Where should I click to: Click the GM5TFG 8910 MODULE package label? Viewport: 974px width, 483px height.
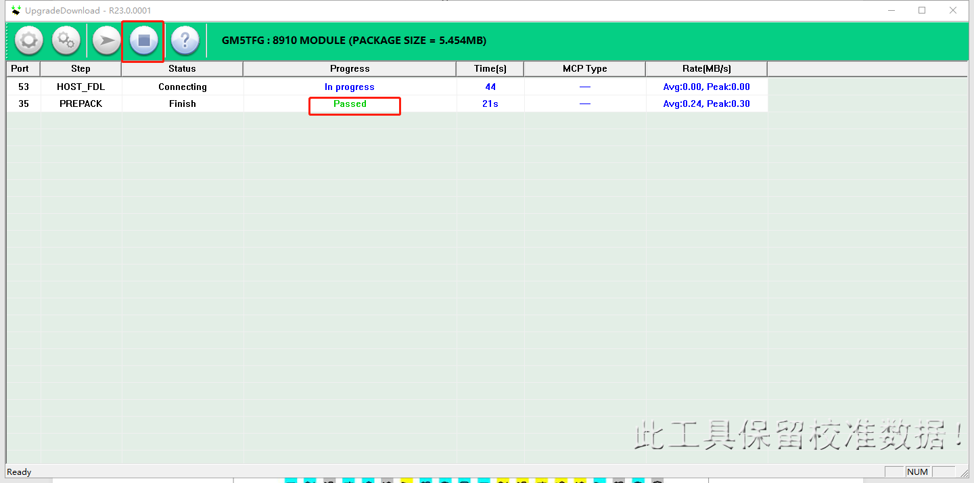pyautogui.click(x=354, y=41)
